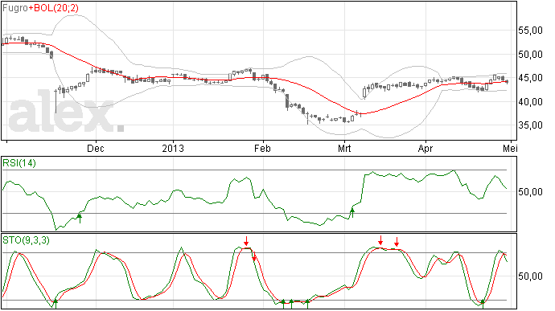This screenshot has width=555, height=311.
Task: Click RSI green buy arrow before Dec
Action: tap(80, 219)
